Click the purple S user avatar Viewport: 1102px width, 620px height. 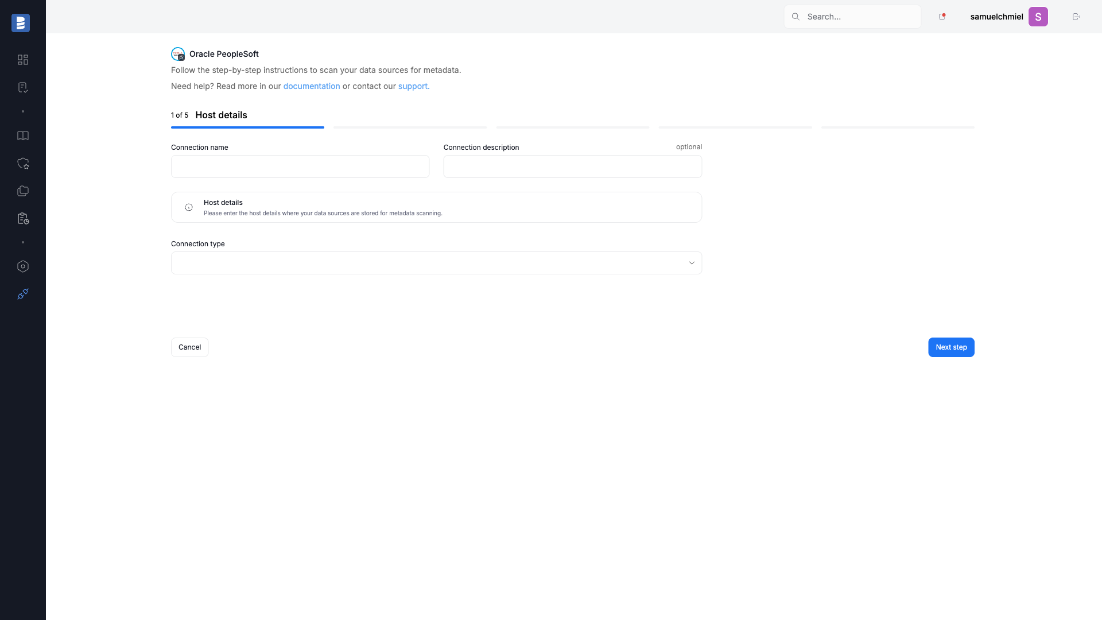1038,17
